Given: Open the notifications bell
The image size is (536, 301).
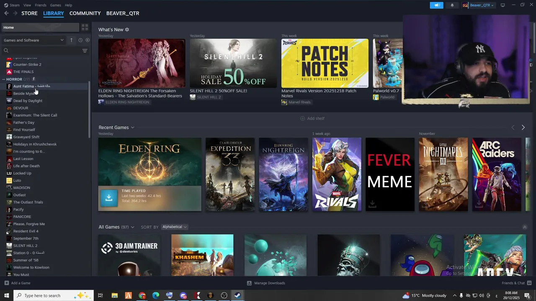Looking at the screenshot, I should (x=452, y=5).
